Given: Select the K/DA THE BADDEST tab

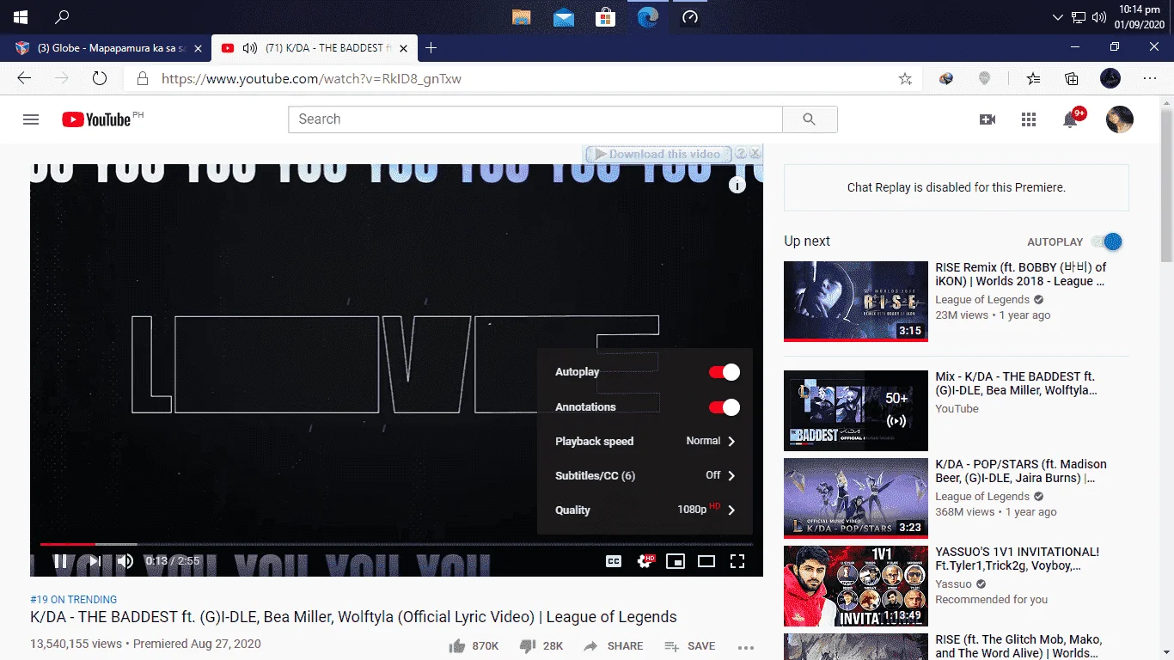Looking at the screenshot, I should [315, 48].
